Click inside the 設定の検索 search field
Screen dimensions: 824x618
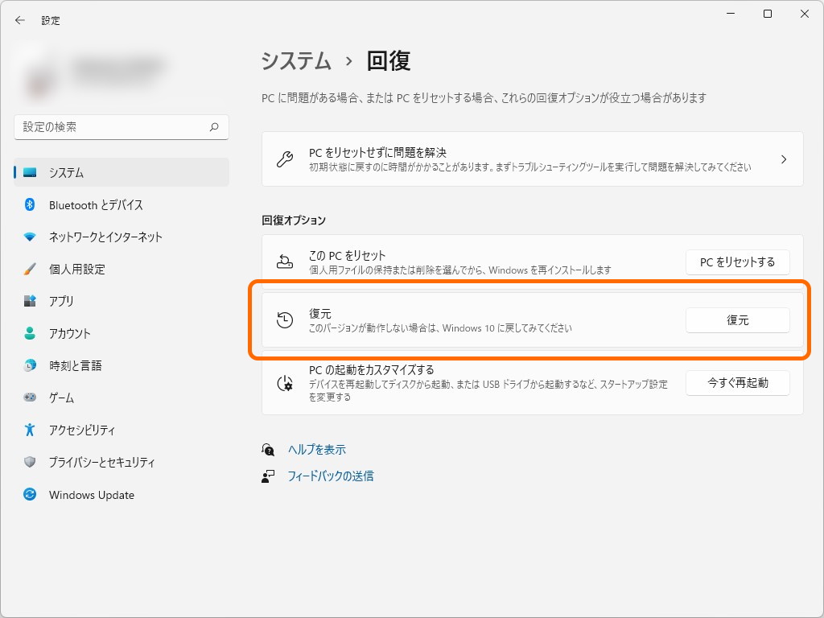tap(121, 126)
